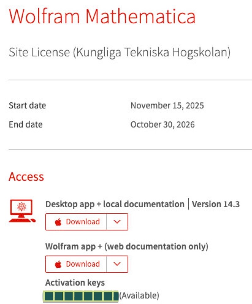Click 'Desktop app + local documentation' label
This screenshot has height=304, width=252.
coord(115,204)
